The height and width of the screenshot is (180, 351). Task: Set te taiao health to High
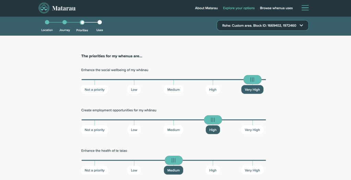213,170
